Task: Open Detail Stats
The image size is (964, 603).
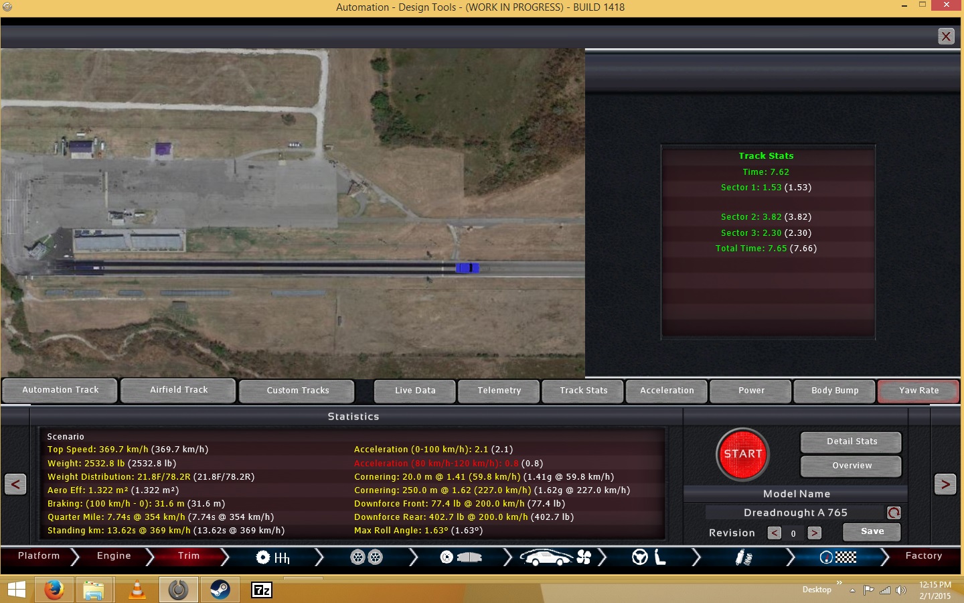Action: point(852,442)
